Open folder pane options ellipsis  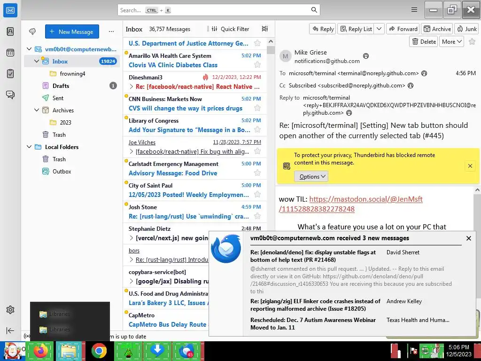click(111, 31)
